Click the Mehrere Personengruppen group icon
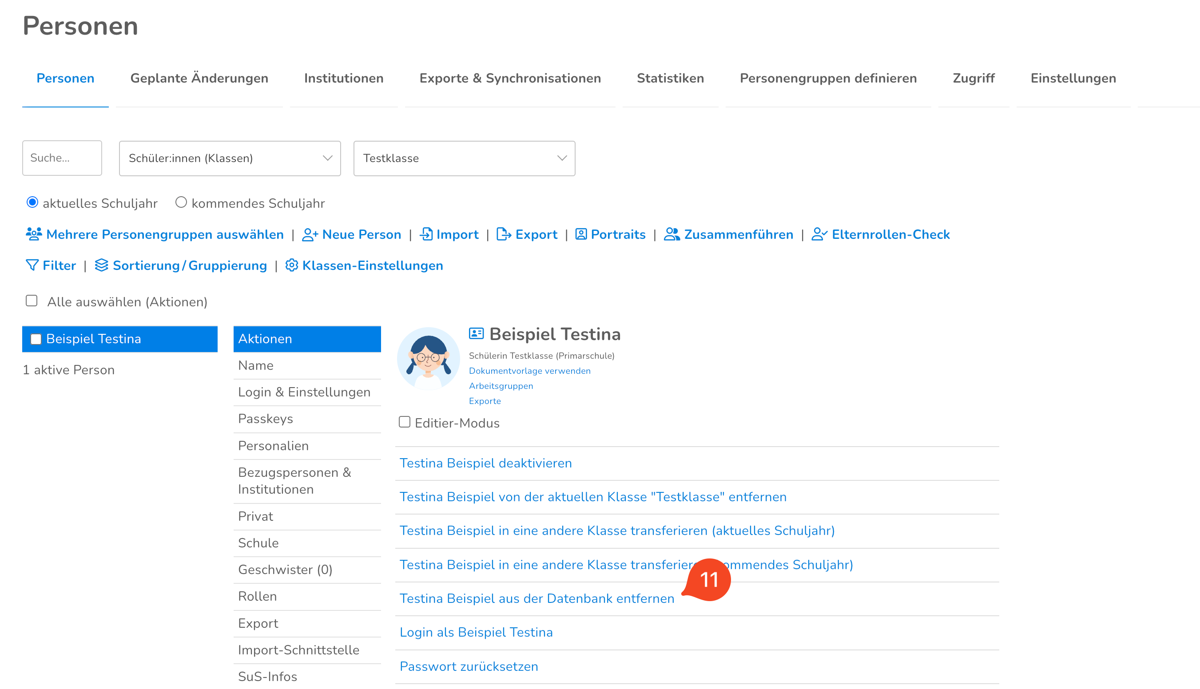The width and height of the screenshot is (1200, 689). coord(34,234)
